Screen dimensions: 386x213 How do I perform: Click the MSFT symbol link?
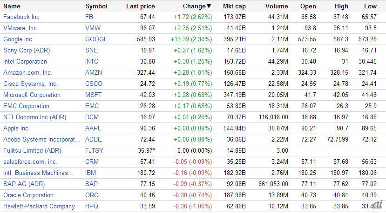click(93, 95)
